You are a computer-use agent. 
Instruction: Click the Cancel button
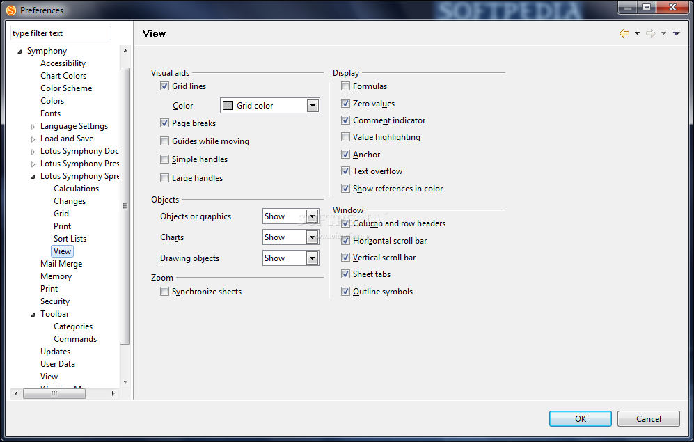pyautogui.click(x=649, y=418)
